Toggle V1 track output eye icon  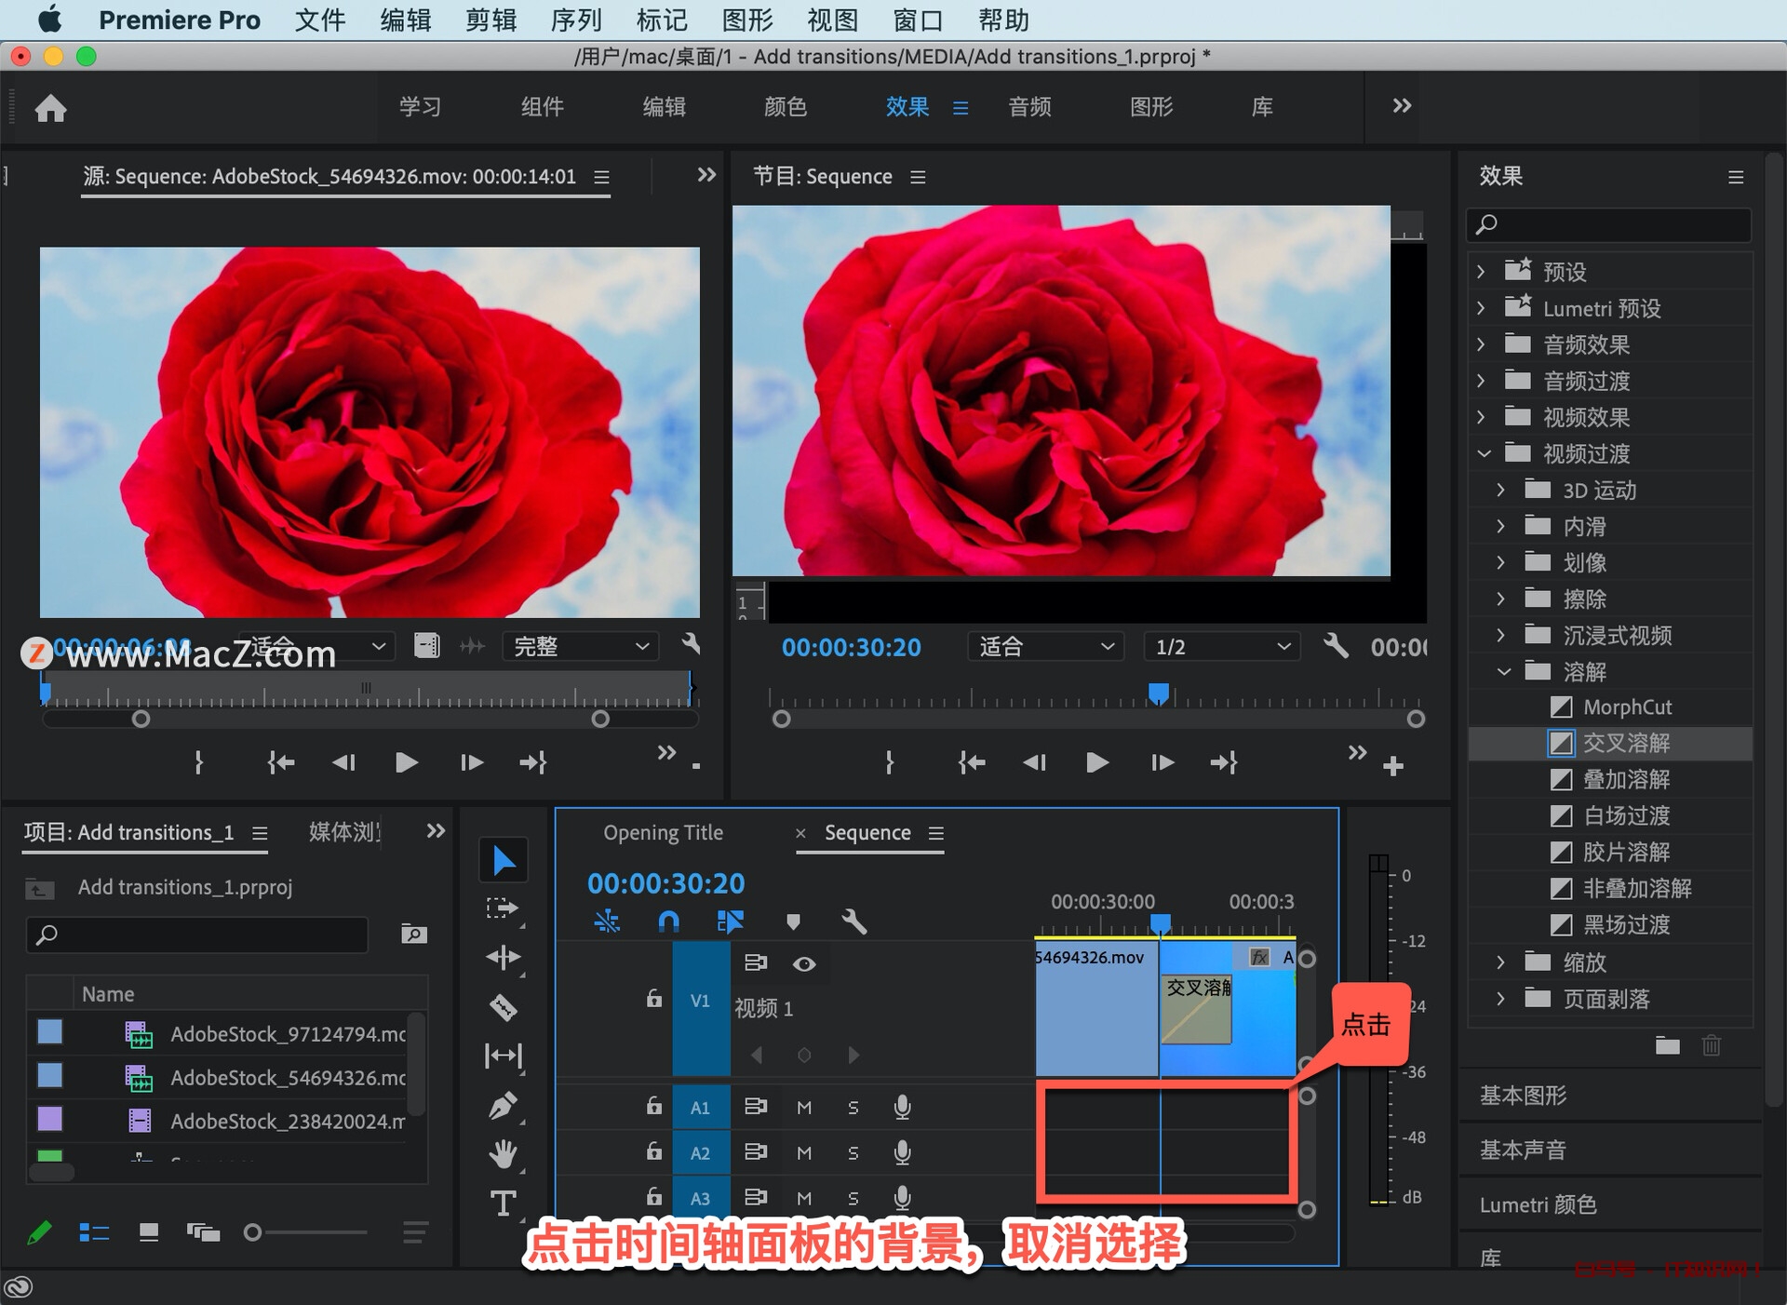click(x=804, y=963)
